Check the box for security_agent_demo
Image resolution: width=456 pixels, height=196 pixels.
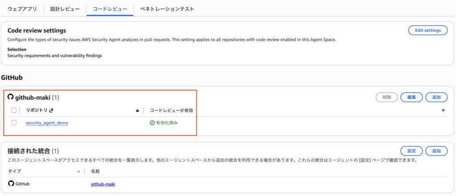(x=14, y=123)
